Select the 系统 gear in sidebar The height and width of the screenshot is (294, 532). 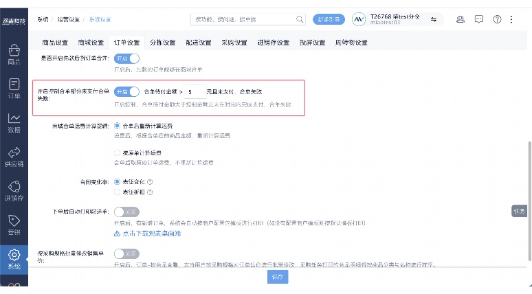point(14,260)
